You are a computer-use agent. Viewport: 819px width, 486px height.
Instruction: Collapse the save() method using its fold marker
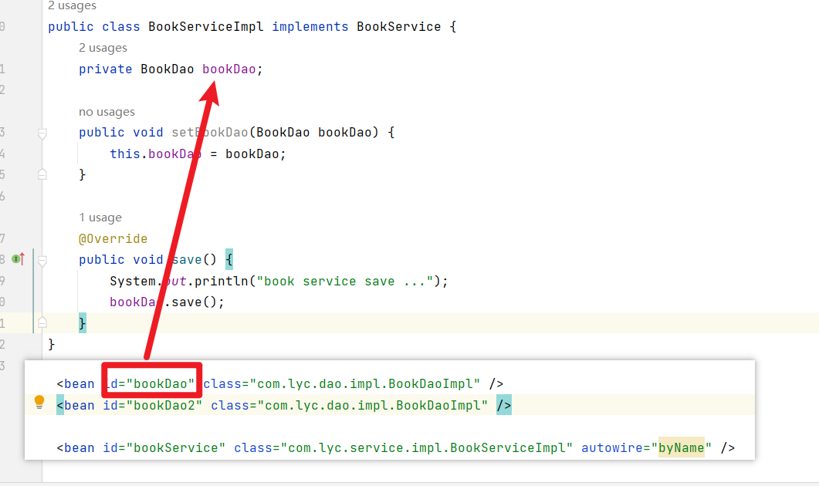coord(42,260)
